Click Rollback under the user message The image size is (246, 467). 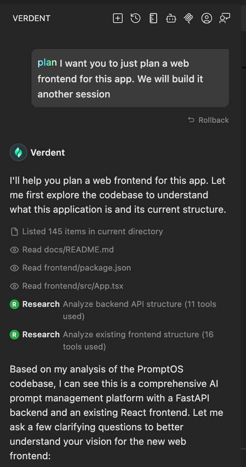tap(213, 120)
